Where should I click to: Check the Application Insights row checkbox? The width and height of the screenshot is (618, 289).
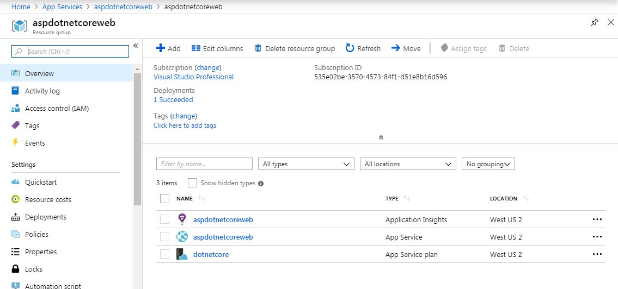165,219
